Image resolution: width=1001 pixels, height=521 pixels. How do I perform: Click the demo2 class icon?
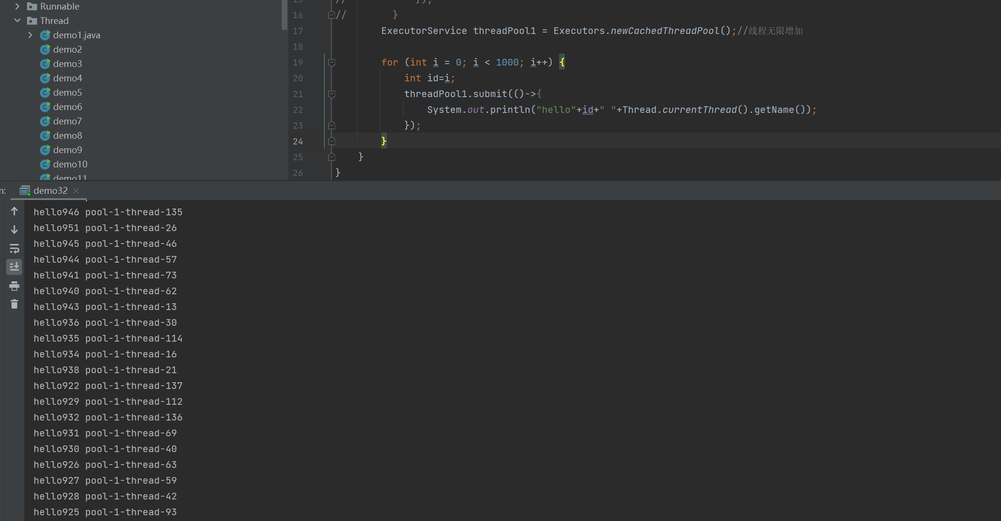[x=45, y=49]
